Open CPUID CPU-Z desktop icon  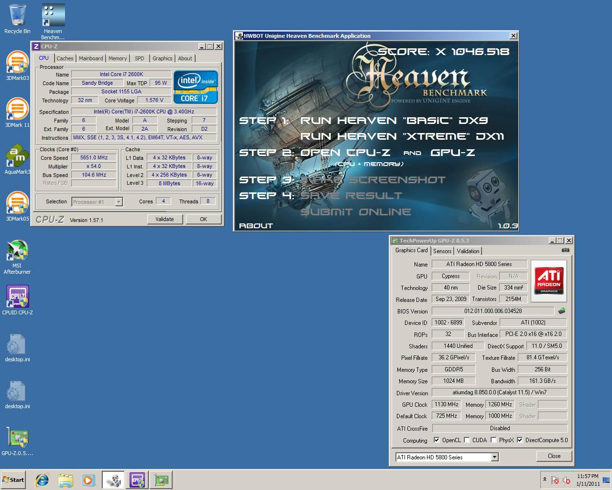(x=17, y=300)
